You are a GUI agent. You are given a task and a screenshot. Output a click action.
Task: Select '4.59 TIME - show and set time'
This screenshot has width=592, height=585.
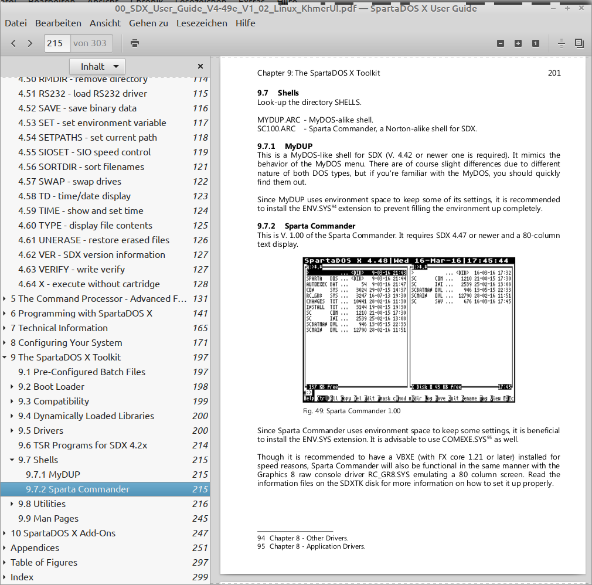click(x=105, y=211)
